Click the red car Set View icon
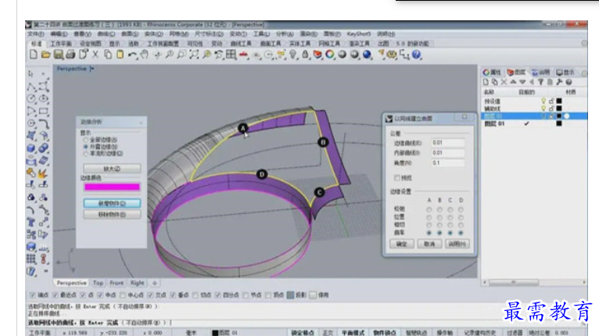599x336 pixels. [x=243, y=55]
